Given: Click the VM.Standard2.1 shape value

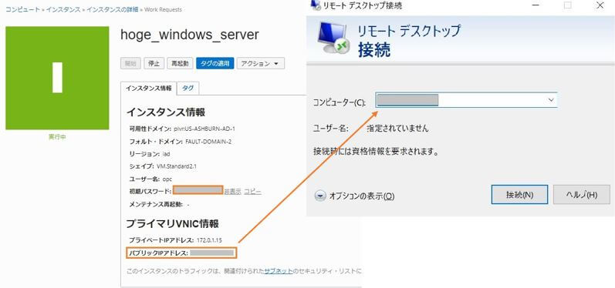Looking at the screenshot, I should [x=177, y=166].
